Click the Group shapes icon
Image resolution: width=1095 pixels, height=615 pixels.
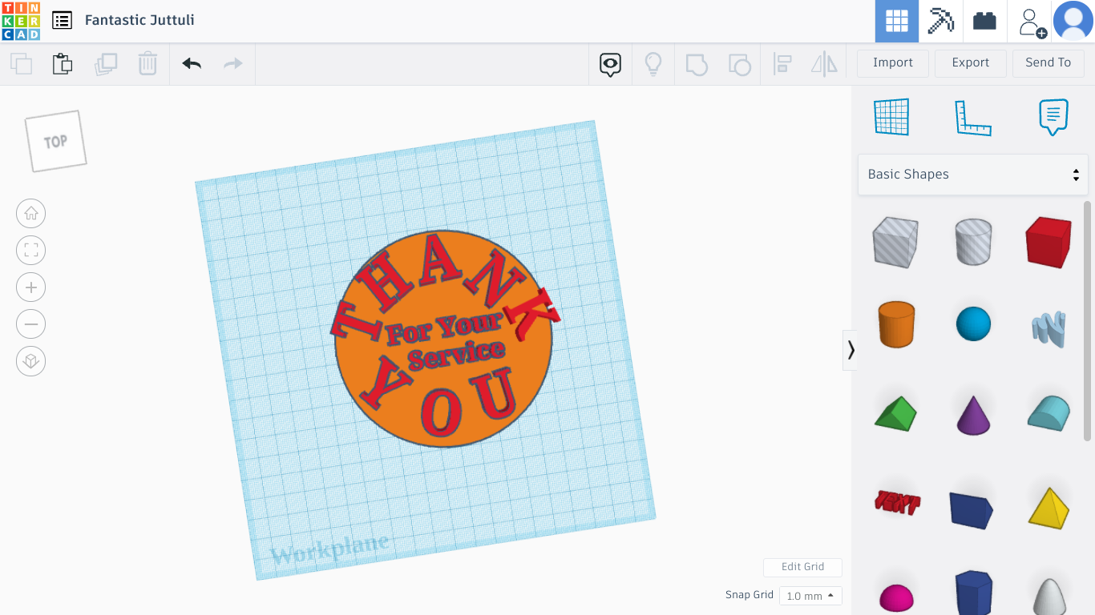coord(697,64)
